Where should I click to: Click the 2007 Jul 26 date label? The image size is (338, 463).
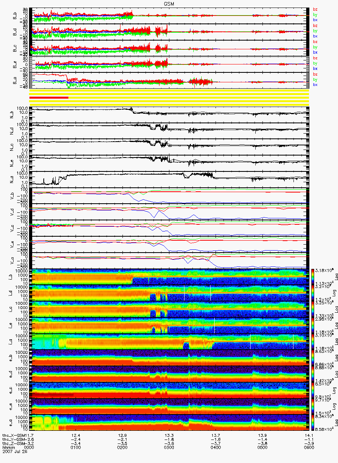tap(15, 451)
